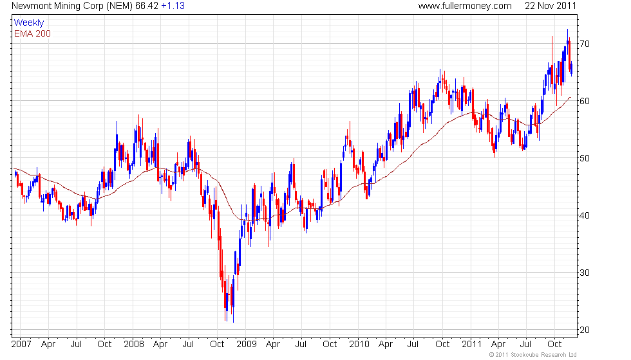Click the 30 price axis label

(585, 273)
